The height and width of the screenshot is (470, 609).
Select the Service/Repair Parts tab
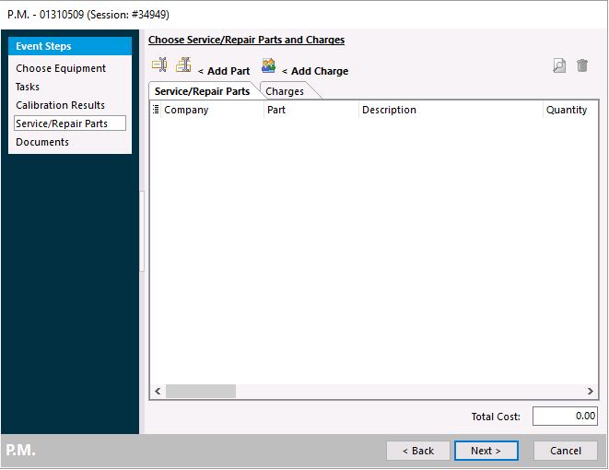[x=202, y=91]
